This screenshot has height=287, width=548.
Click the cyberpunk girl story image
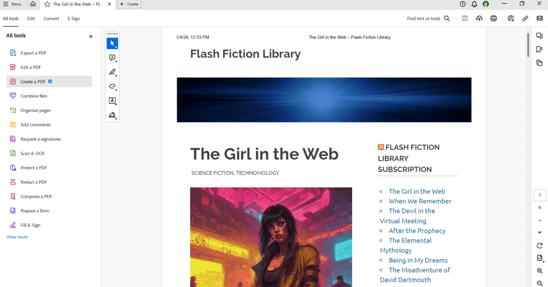click(x=271, y=237)
